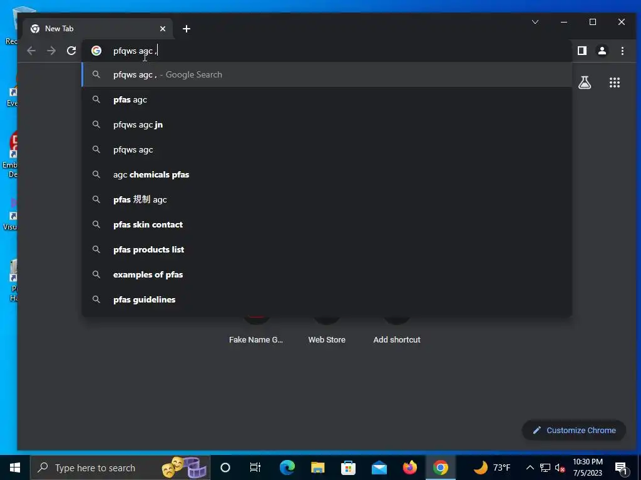Open Cortana circle icon in taskbar

tap(225, 467)
